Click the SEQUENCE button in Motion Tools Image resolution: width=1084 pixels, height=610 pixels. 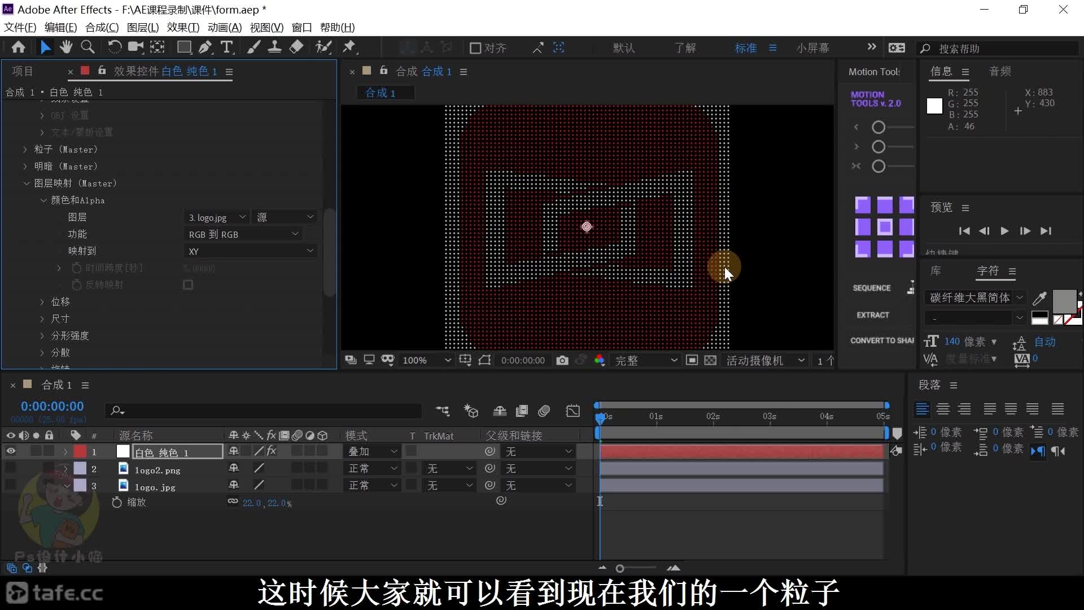872,288
